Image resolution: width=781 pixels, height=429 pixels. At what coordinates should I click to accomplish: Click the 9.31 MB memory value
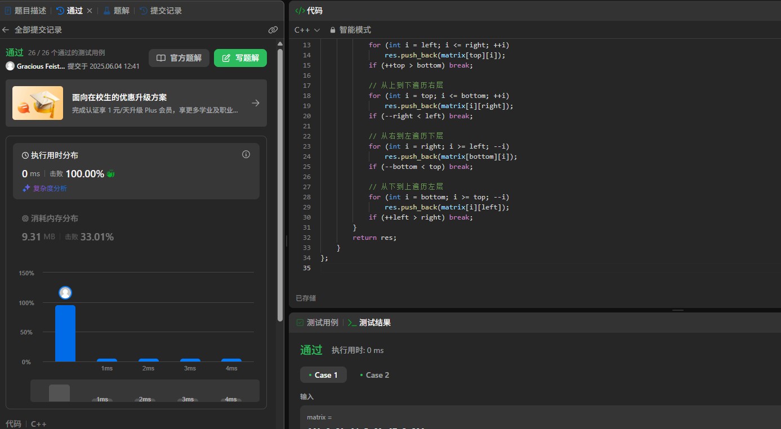pyautogui.click(x=38, y=237)
